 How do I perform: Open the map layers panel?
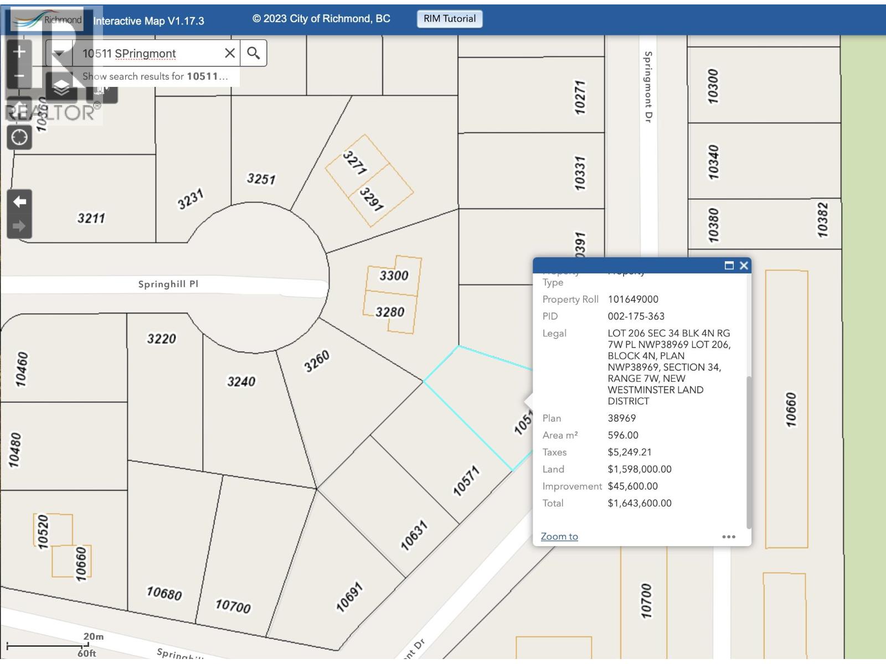point(61,86)
